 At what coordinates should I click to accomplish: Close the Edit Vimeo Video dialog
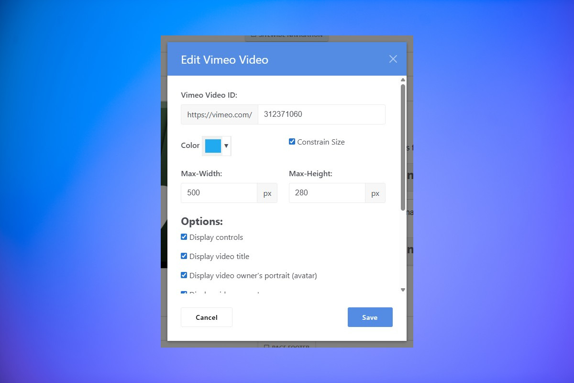[x=393, y=59]
